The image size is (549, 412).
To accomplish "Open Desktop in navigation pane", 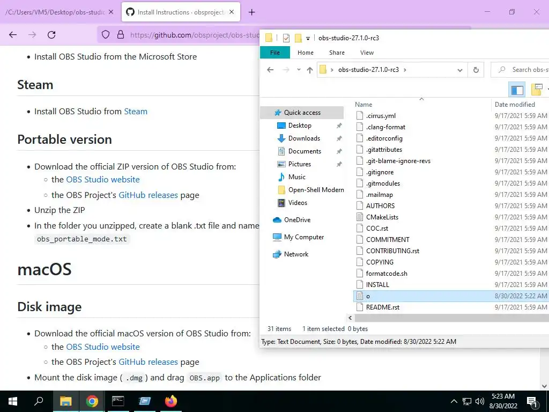I will 300,126.
